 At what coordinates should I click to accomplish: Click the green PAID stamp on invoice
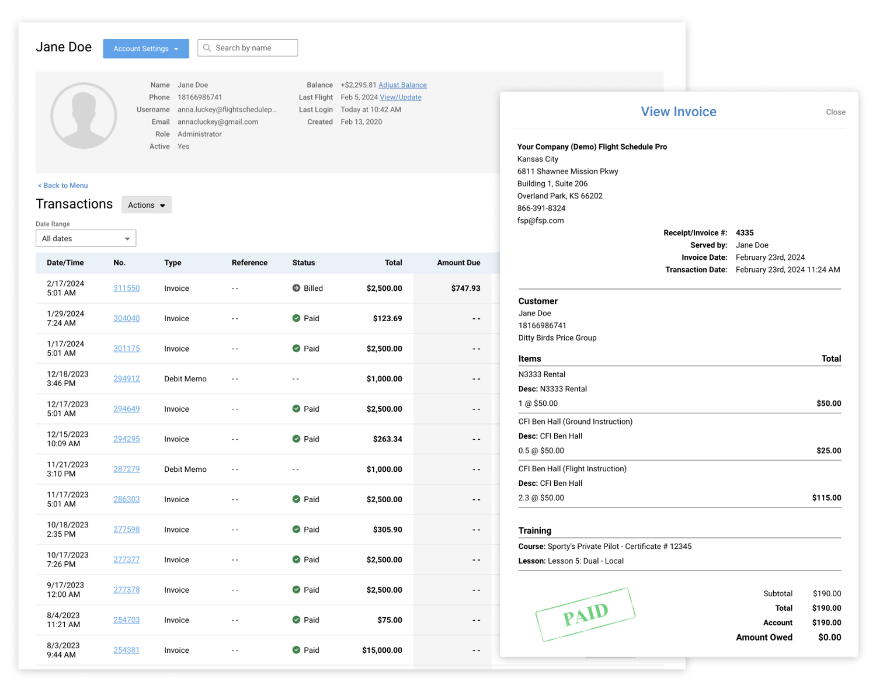coord(585,614)
